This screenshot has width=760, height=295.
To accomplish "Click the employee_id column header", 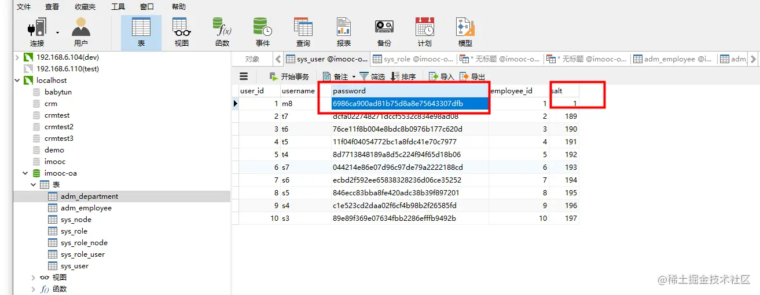I will (x=519, y=91).
